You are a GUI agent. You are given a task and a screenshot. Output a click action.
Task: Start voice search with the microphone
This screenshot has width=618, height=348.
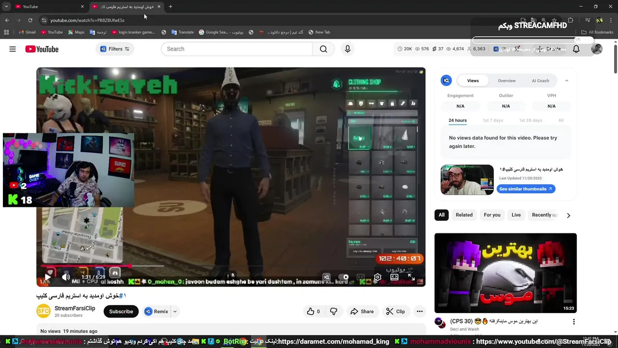[347, 49]
